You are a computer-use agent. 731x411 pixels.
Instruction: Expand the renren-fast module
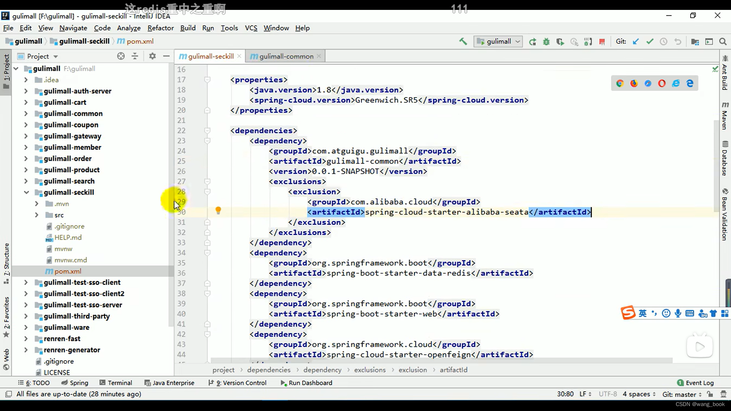coord(26,339)
